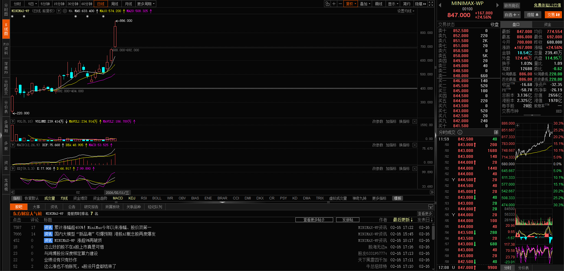This screenshot has height=271, width=564.
Task: Go to next stock with right arrow
Action: pos(497,5)
